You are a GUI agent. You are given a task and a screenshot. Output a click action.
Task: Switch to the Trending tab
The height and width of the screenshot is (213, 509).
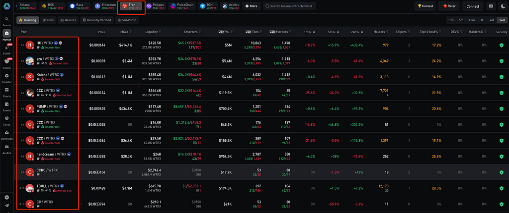click(x=27, y=20)
